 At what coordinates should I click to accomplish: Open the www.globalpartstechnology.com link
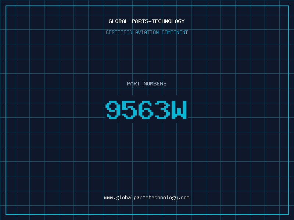pos(147,198)
